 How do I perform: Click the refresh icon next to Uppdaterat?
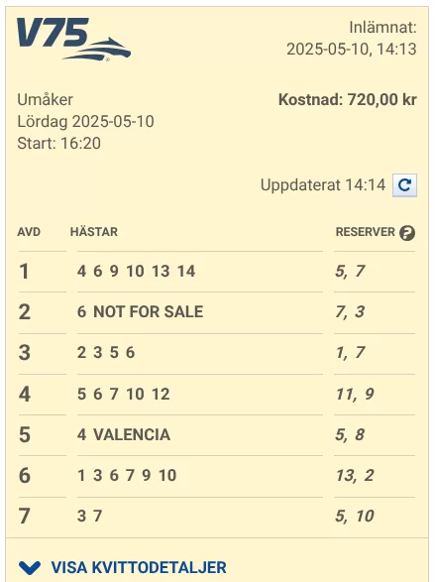click(x=404, y=184)
